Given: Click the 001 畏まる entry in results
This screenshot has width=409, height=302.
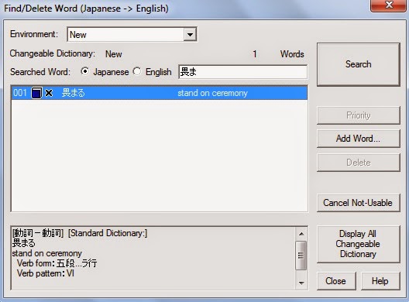Looking at the screenshot, I should coord(160,93).
